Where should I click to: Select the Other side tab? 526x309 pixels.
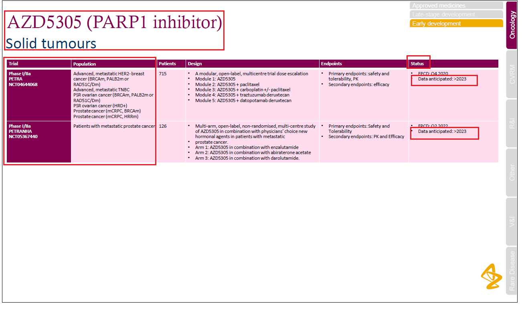(x=512, y=173)
